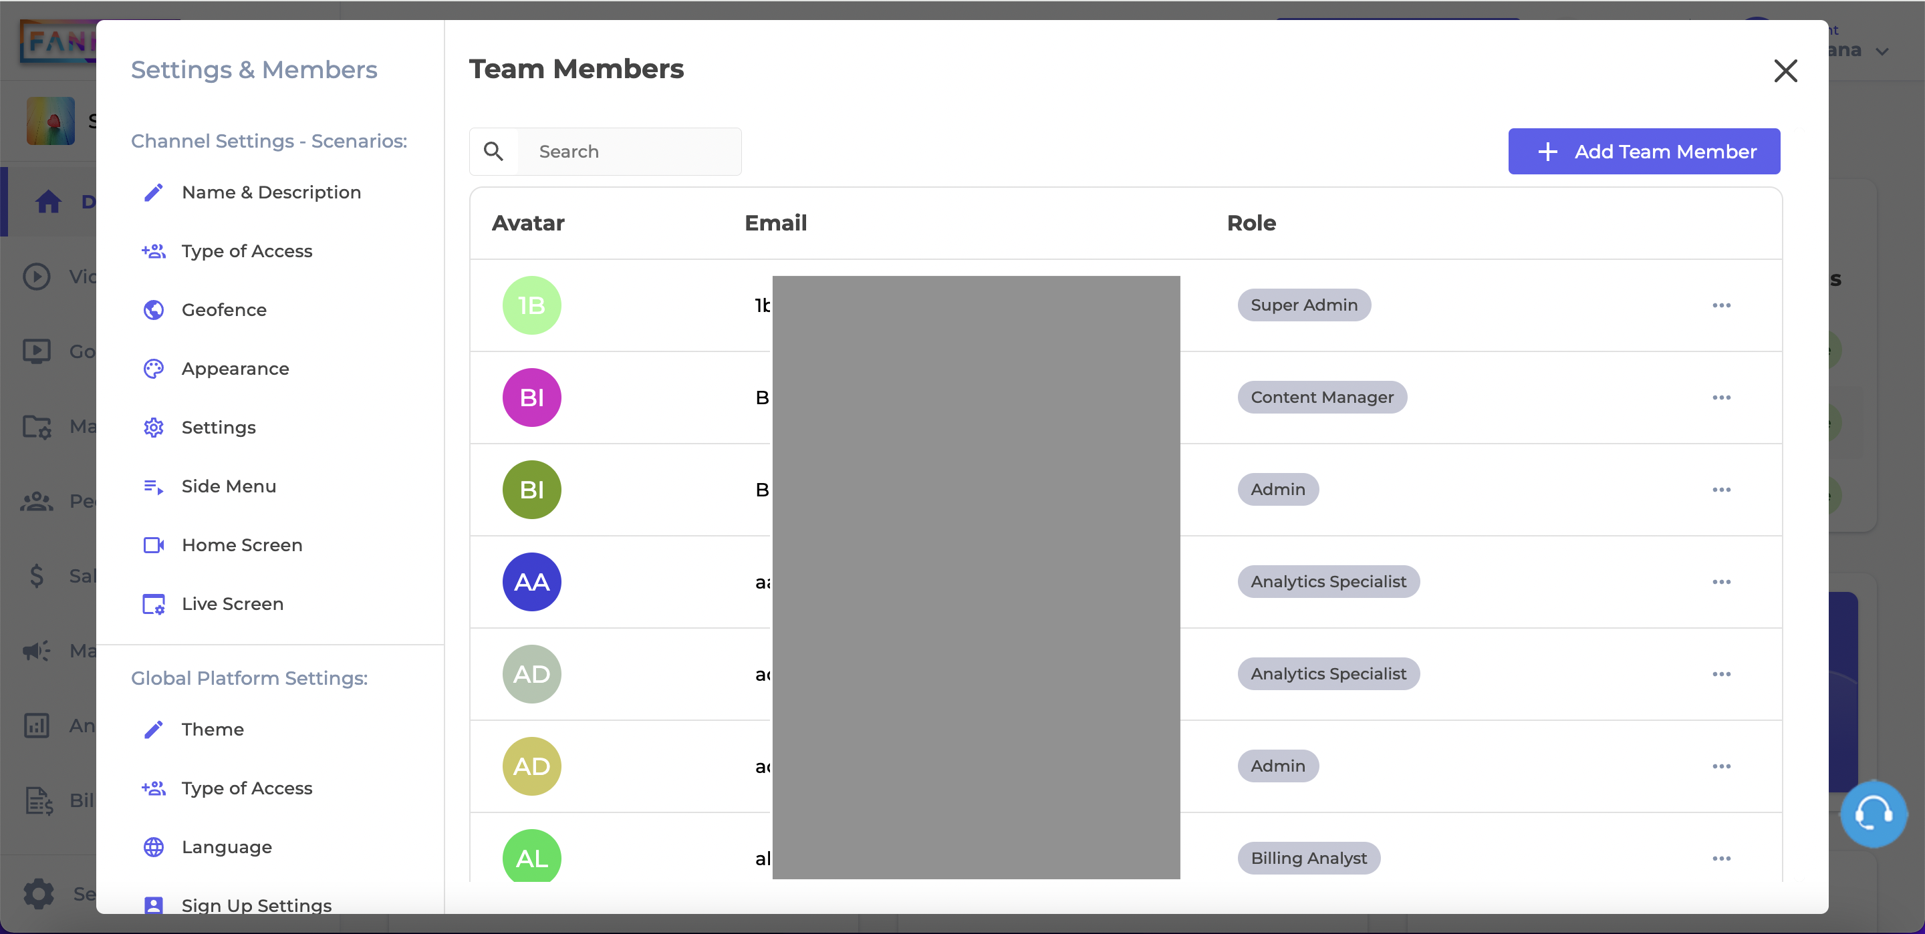Click the Admin role badge for BI member

click(1278, 488)
